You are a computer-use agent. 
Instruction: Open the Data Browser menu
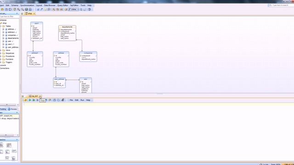[x=50, y=5]
